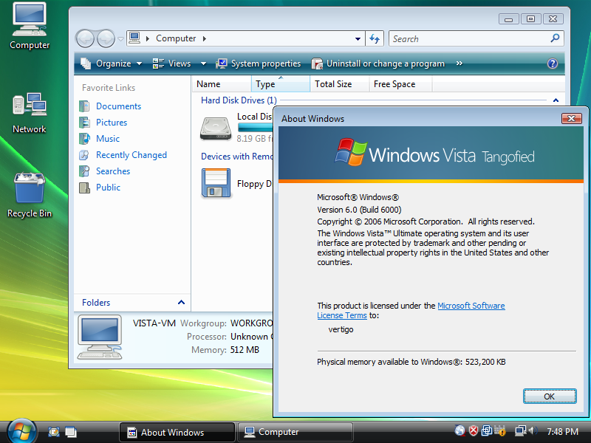Screen dimensions: 591x443
Task: Select the VISTA-VM computer name text
Action: point(154,323)
